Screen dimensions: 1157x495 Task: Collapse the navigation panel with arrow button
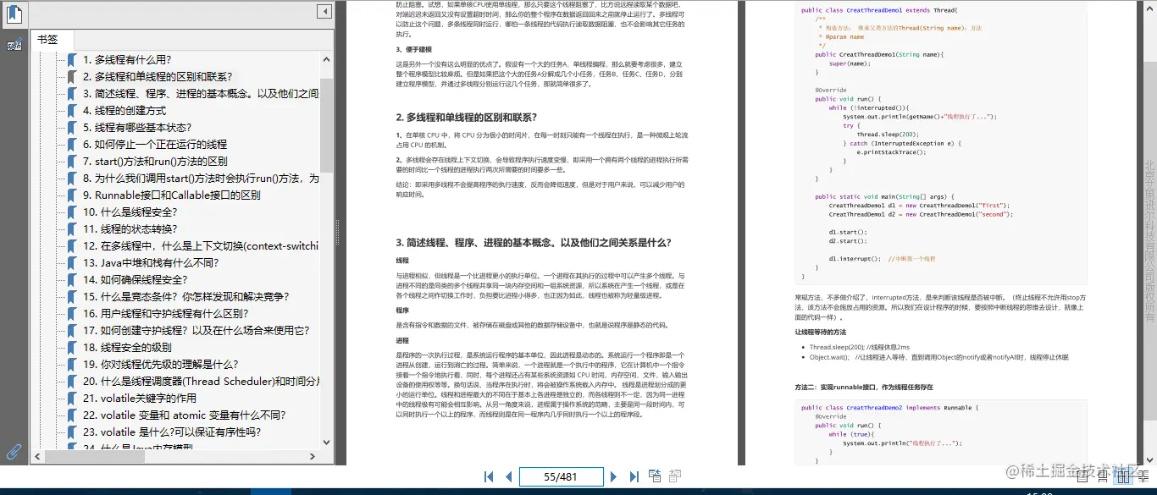[324, 12]
